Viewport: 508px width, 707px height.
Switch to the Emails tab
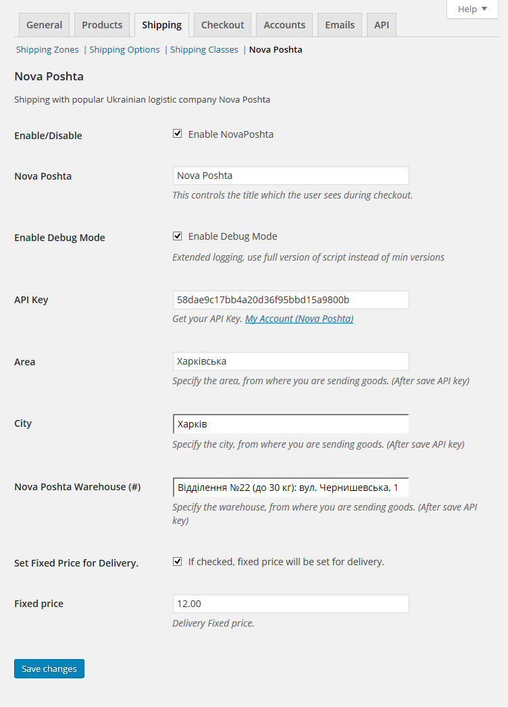(340, 25)
